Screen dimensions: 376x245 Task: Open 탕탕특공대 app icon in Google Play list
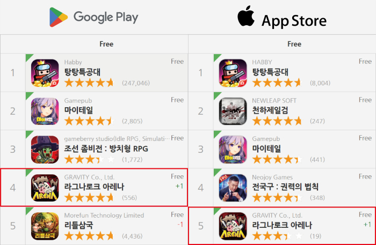45,73
